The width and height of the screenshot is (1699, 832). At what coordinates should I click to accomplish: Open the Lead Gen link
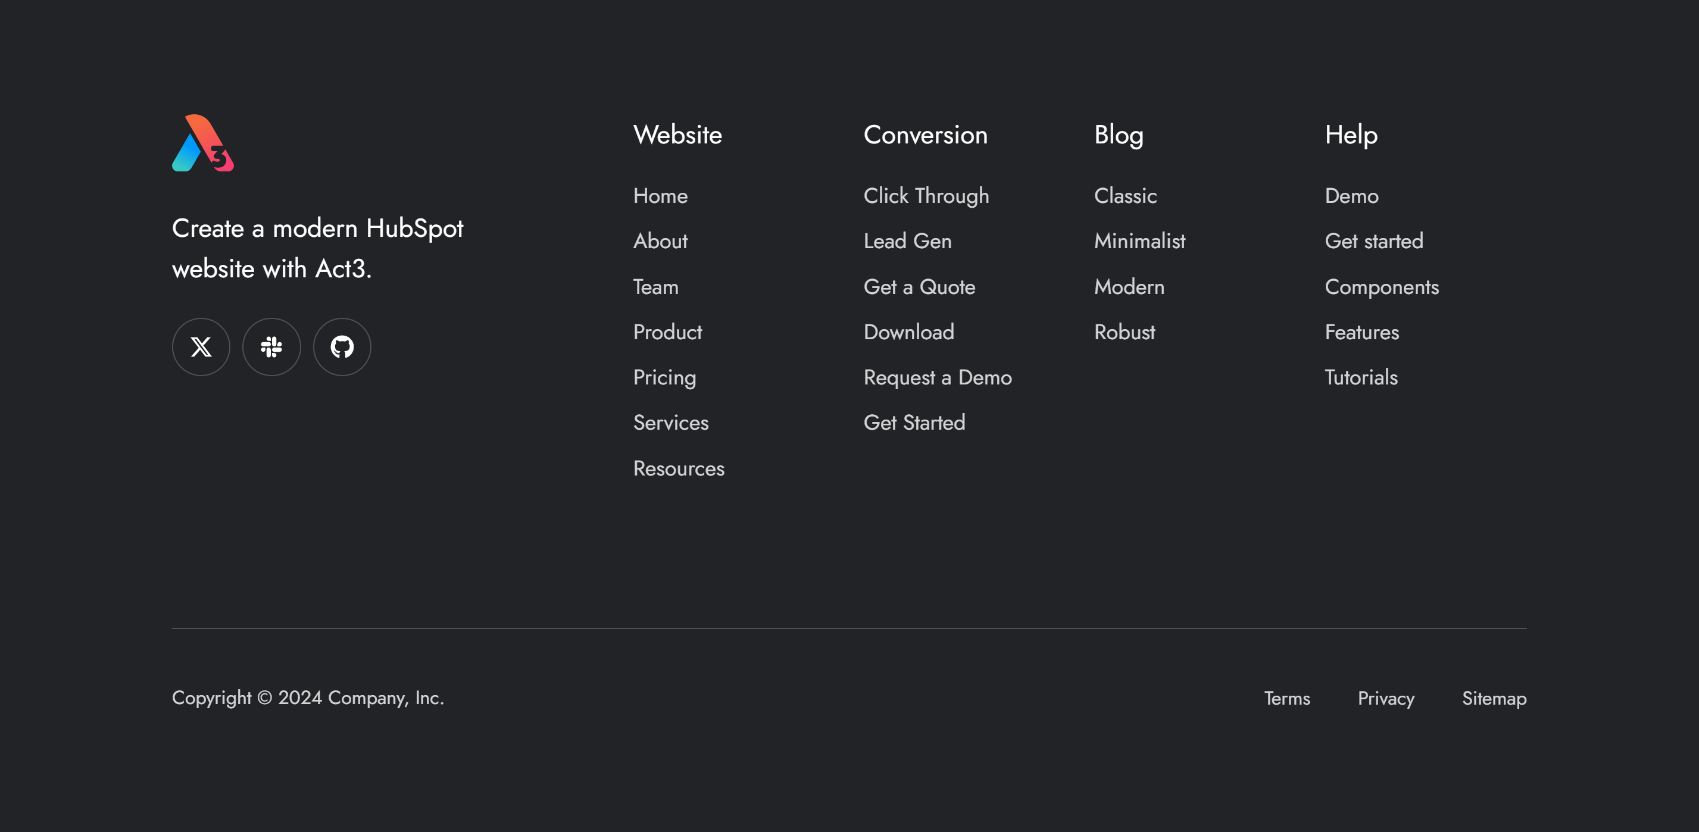(907, 241)
